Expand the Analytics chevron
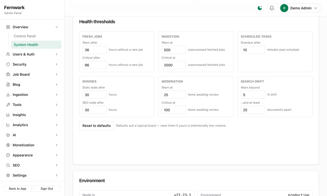This screenshot has width=327, height=196. pos(57,125)
